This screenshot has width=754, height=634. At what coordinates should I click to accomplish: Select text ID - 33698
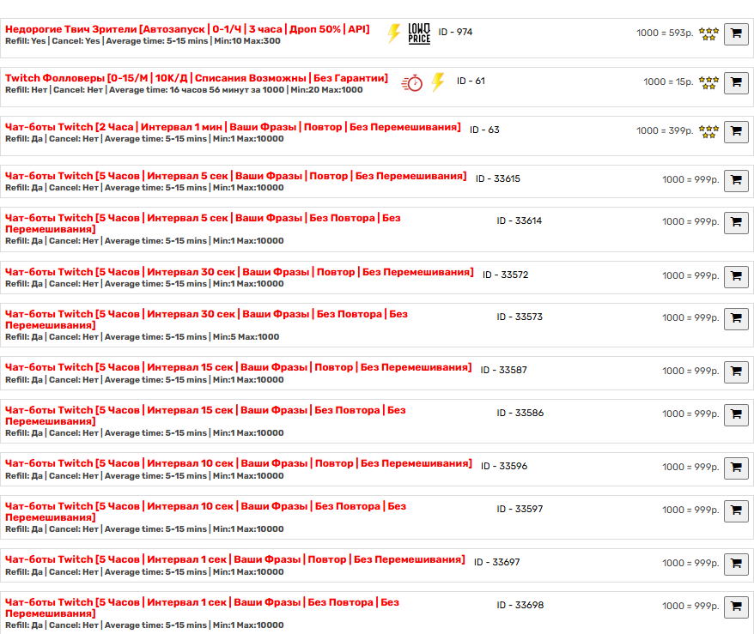click(520, 605)
